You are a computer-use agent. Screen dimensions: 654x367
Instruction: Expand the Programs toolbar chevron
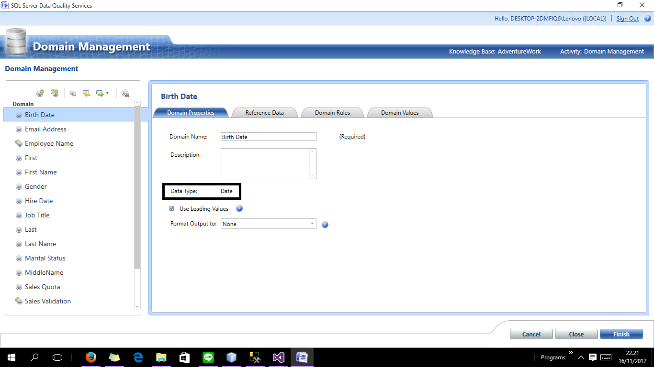click(x=571, y=353)
